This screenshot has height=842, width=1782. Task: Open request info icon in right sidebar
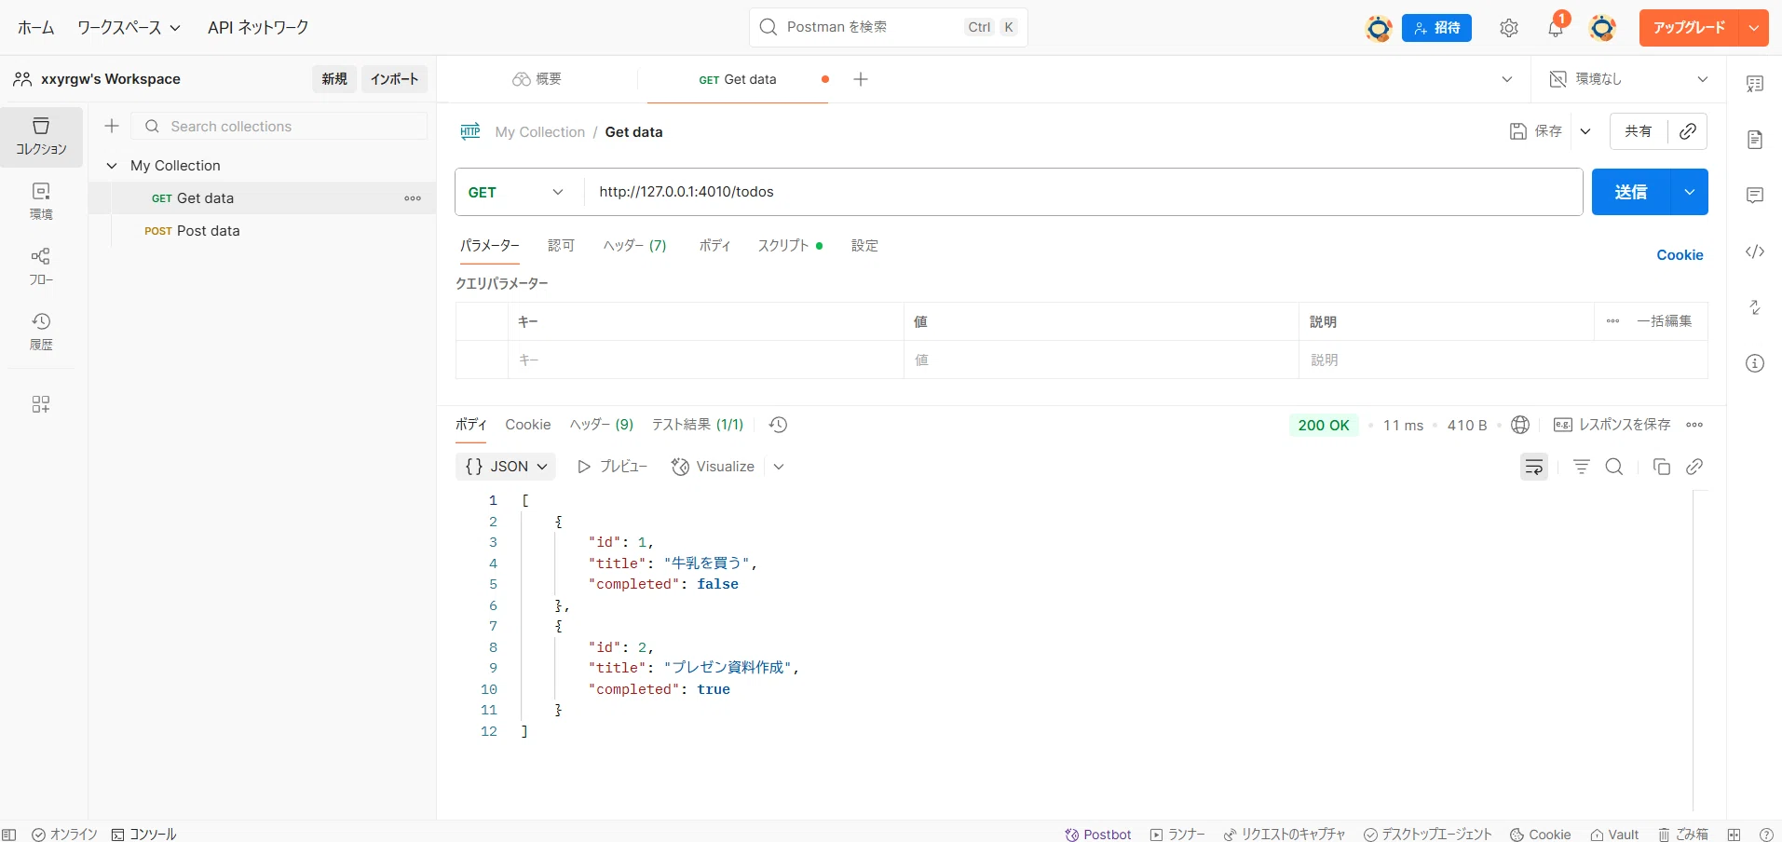pos(1755,363)
